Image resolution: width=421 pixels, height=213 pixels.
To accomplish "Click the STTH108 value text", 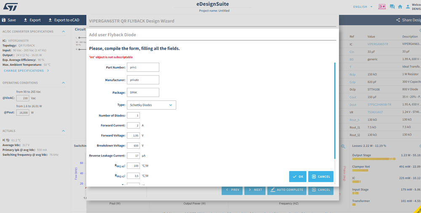I will [x=373, y=89].
